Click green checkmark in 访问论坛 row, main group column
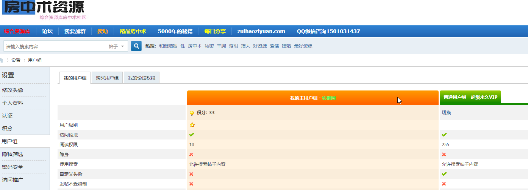528x190 pixels. tap(192, 135)
